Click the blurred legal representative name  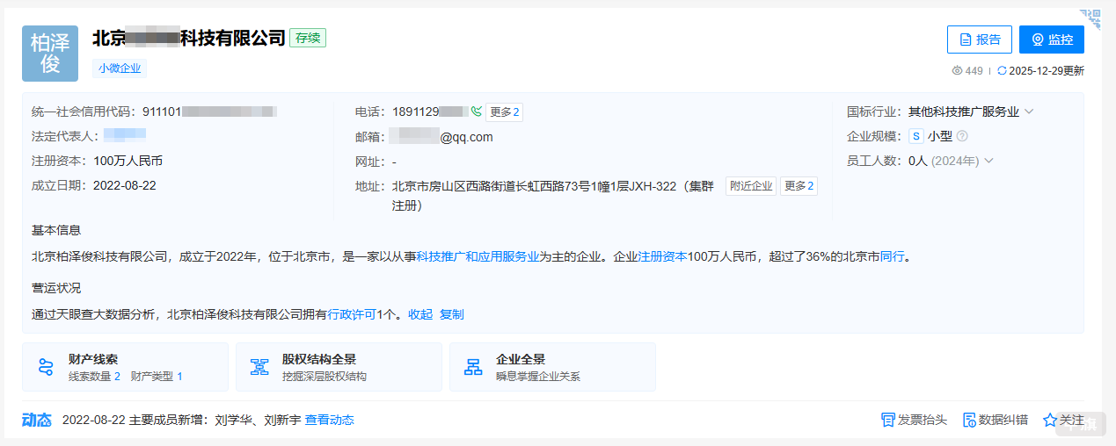(125, 135)
